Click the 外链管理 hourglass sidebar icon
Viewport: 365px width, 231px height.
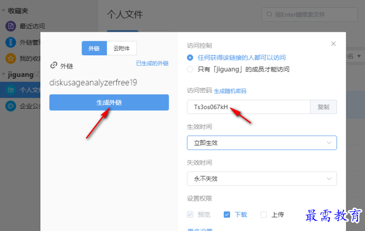pyautogui.click(x=11, y=42)
